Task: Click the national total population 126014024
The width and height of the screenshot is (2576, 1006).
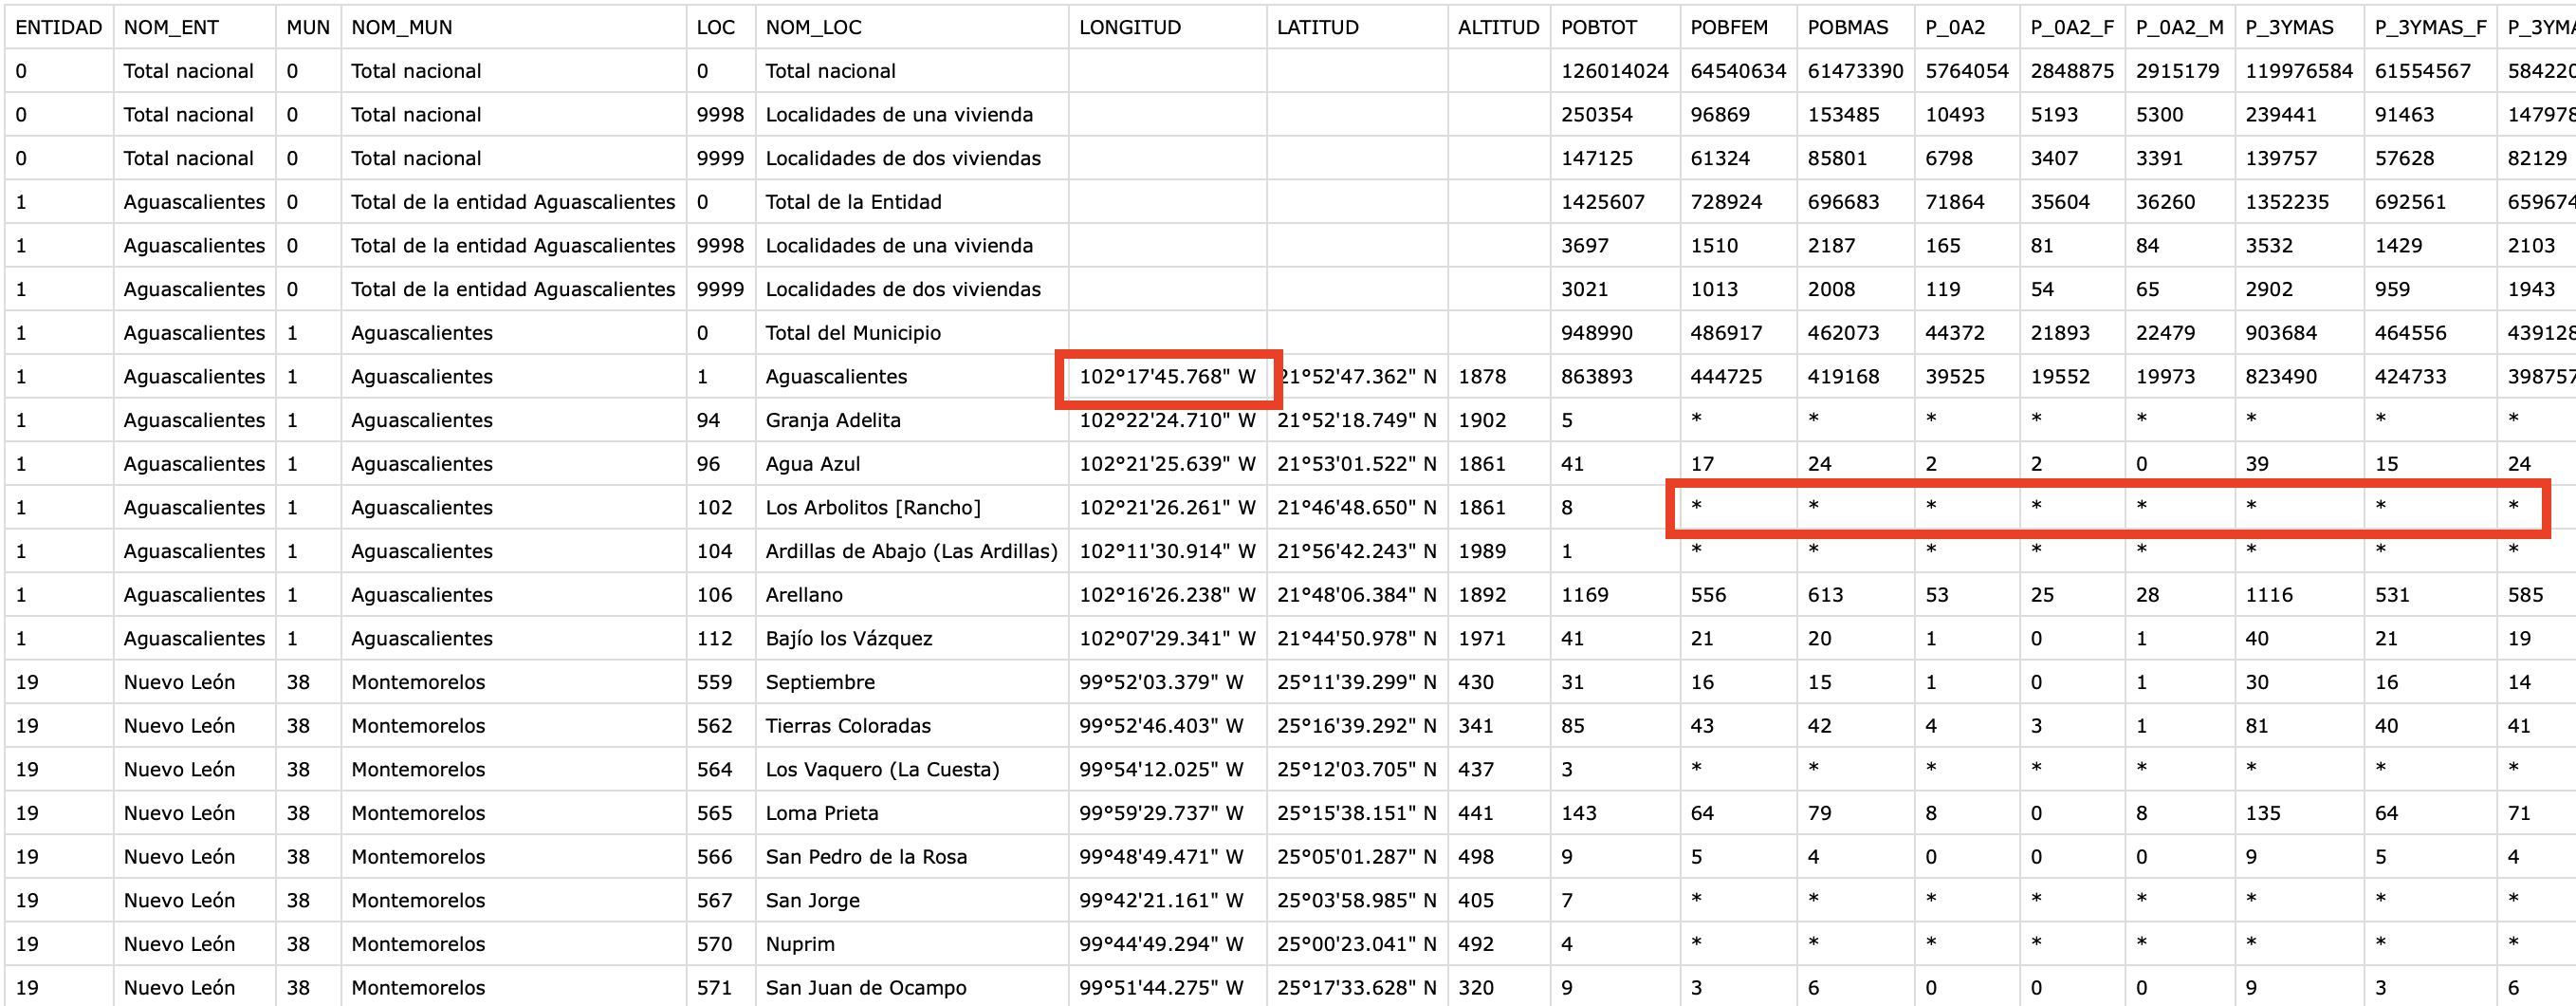Action: pyautogui.click(x=1614, y=71)
